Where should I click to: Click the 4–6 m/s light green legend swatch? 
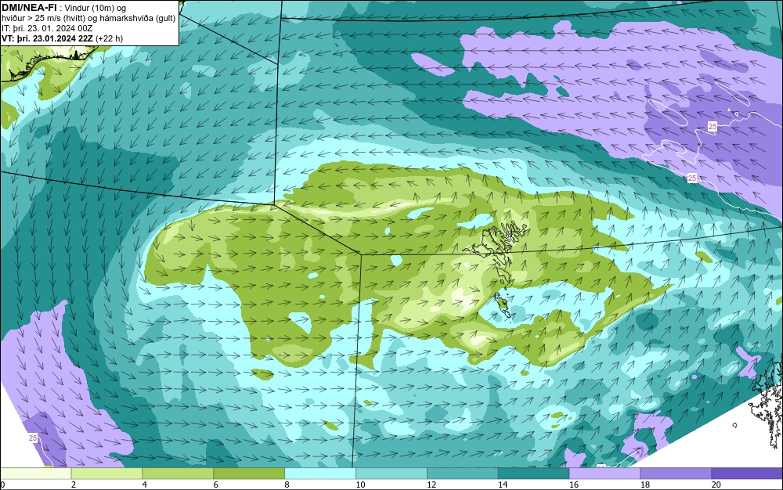click(x=178, y=473)
